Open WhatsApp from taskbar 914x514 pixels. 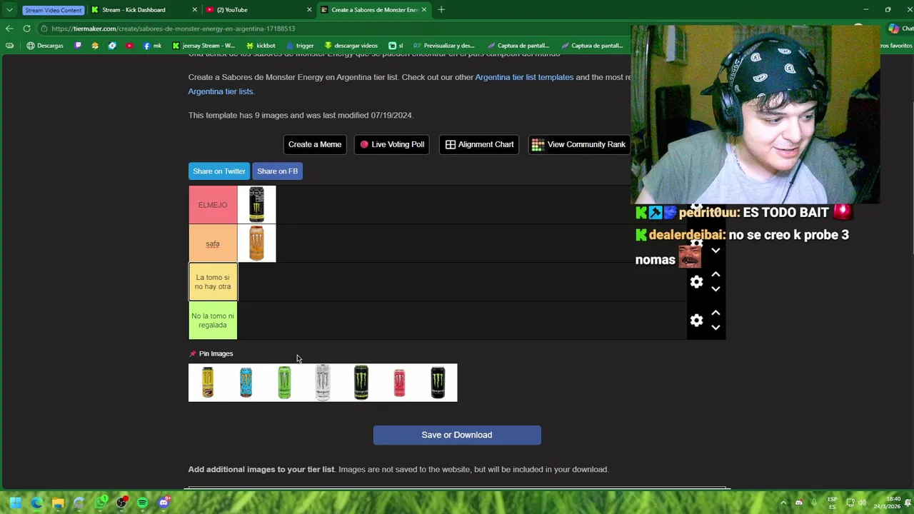click(x=101, y=503)
